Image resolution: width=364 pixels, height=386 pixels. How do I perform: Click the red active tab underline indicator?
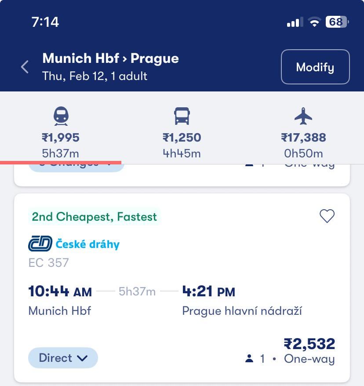[61, 162]
